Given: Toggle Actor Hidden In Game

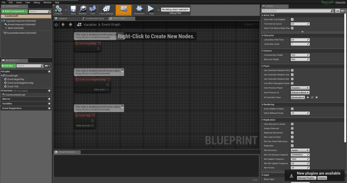Looking at the screenshot, I should coord(292,109).
